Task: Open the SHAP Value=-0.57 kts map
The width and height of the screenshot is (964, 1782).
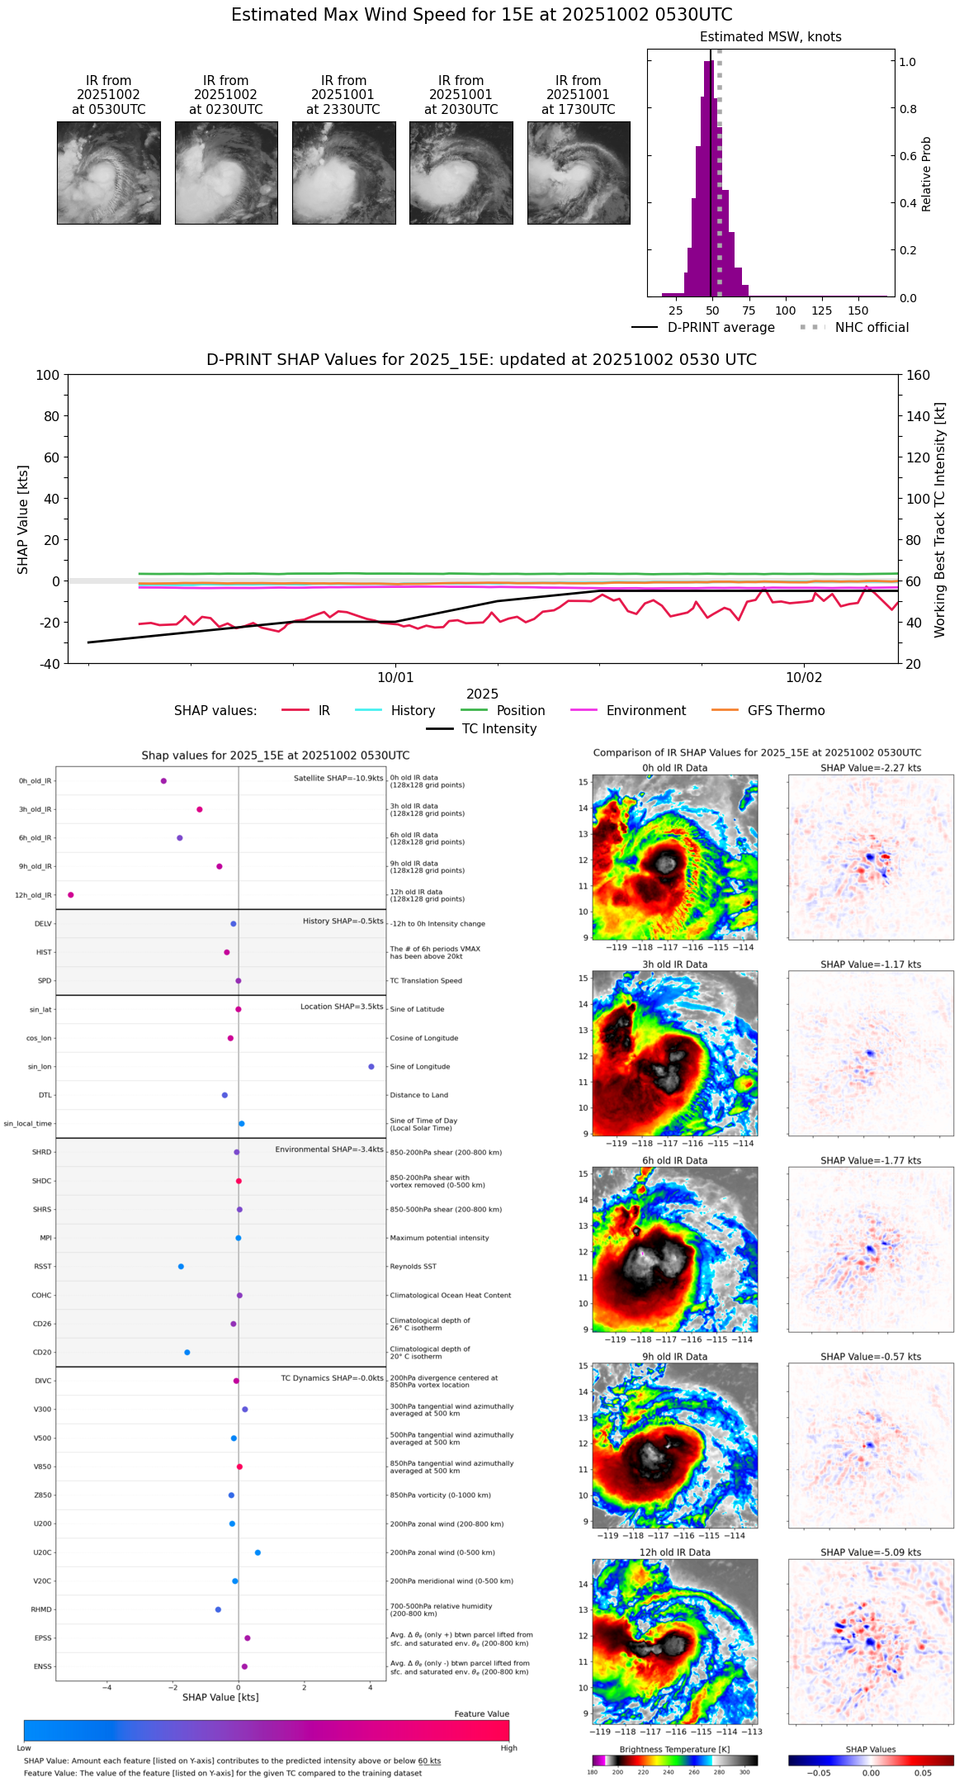Action: pos(871,1445)
